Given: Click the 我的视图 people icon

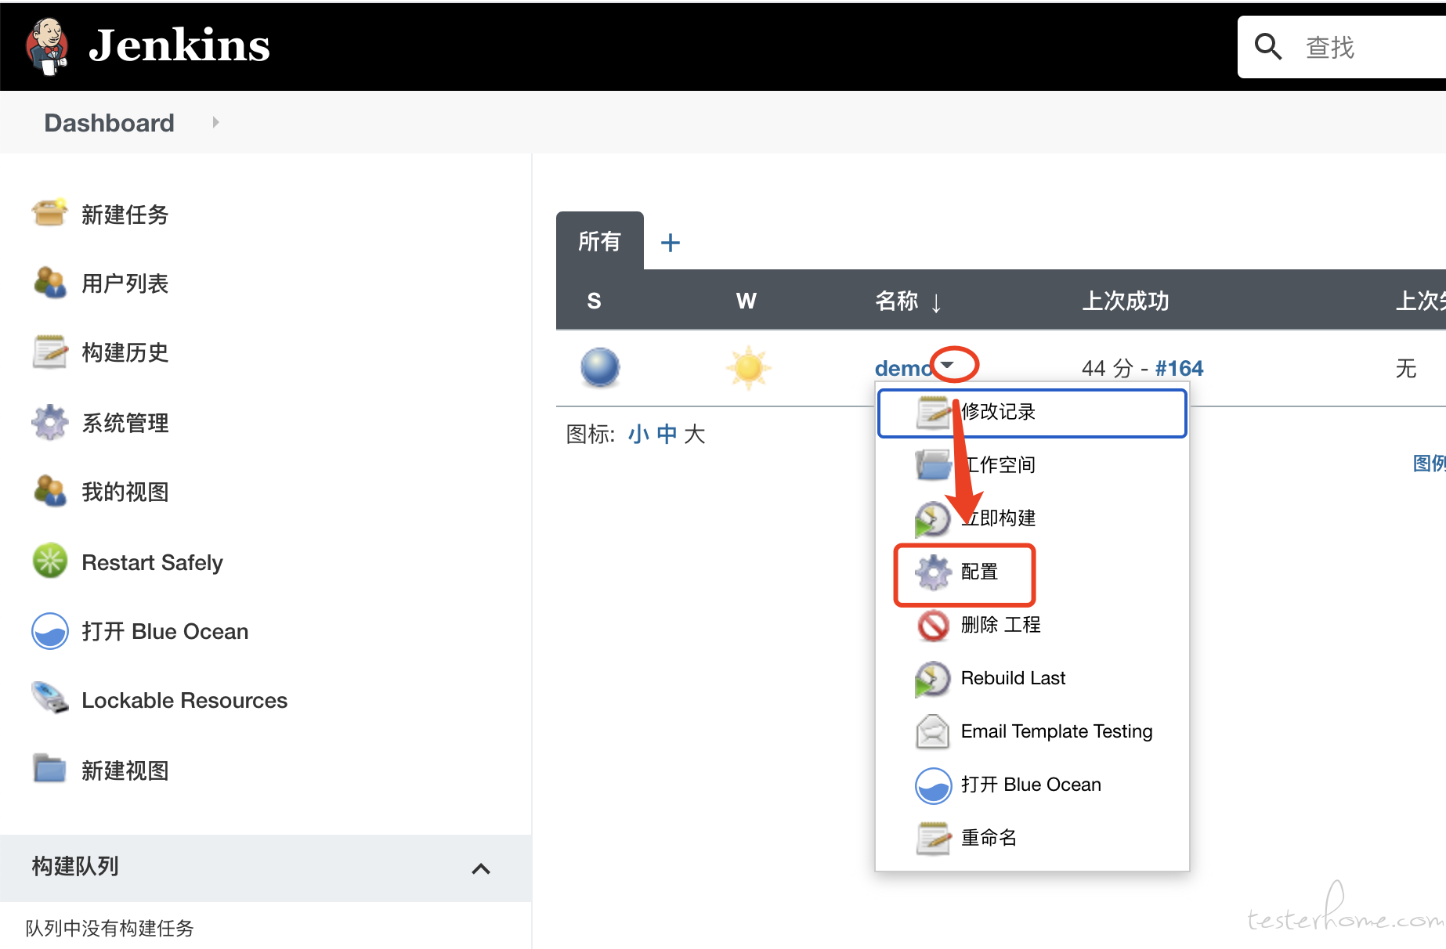Looking at the screenshot, I should coord(49,490).
